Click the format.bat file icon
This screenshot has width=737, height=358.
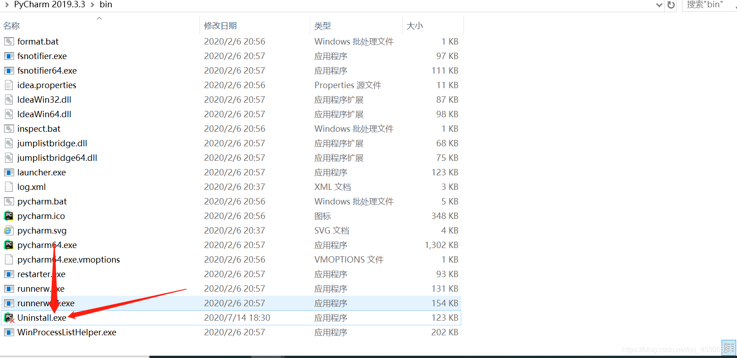pyautogui.click(x=9, y=41)
